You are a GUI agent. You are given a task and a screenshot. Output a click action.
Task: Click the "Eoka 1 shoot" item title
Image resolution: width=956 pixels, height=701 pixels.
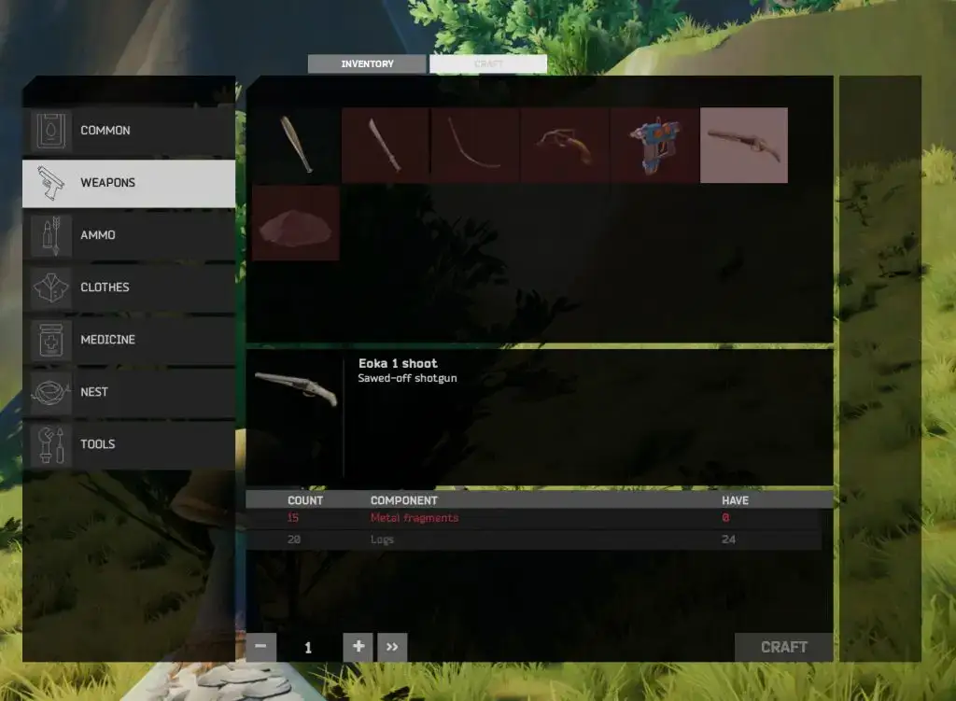tap(398, 364)
